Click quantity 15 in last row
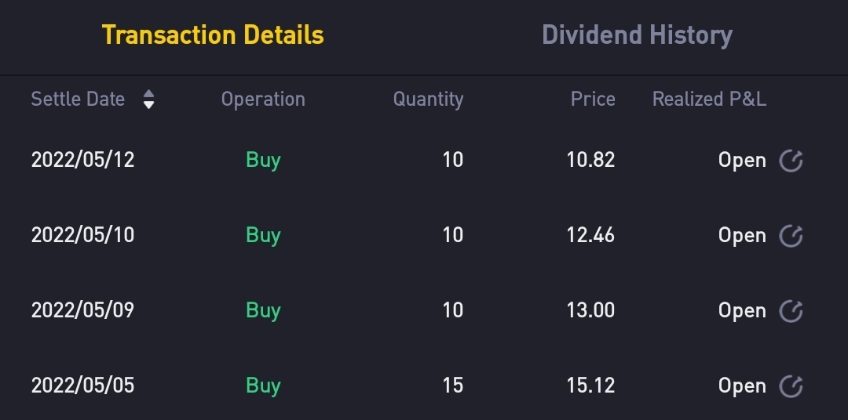This screenshot has height=420, width=848. pos(452,386)
